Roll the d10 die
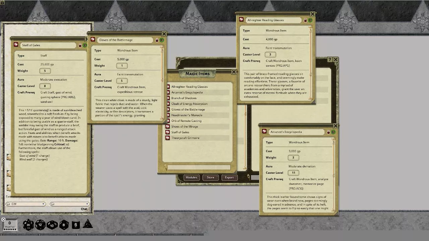Viewport: 429px width, 241px height. click(52, 225)
